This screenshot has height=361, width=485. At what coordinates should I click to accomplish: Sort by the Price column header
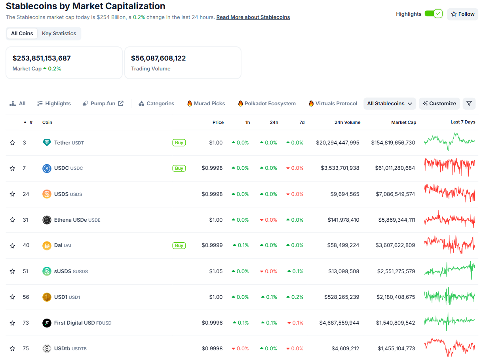click(x=218, y=122)
